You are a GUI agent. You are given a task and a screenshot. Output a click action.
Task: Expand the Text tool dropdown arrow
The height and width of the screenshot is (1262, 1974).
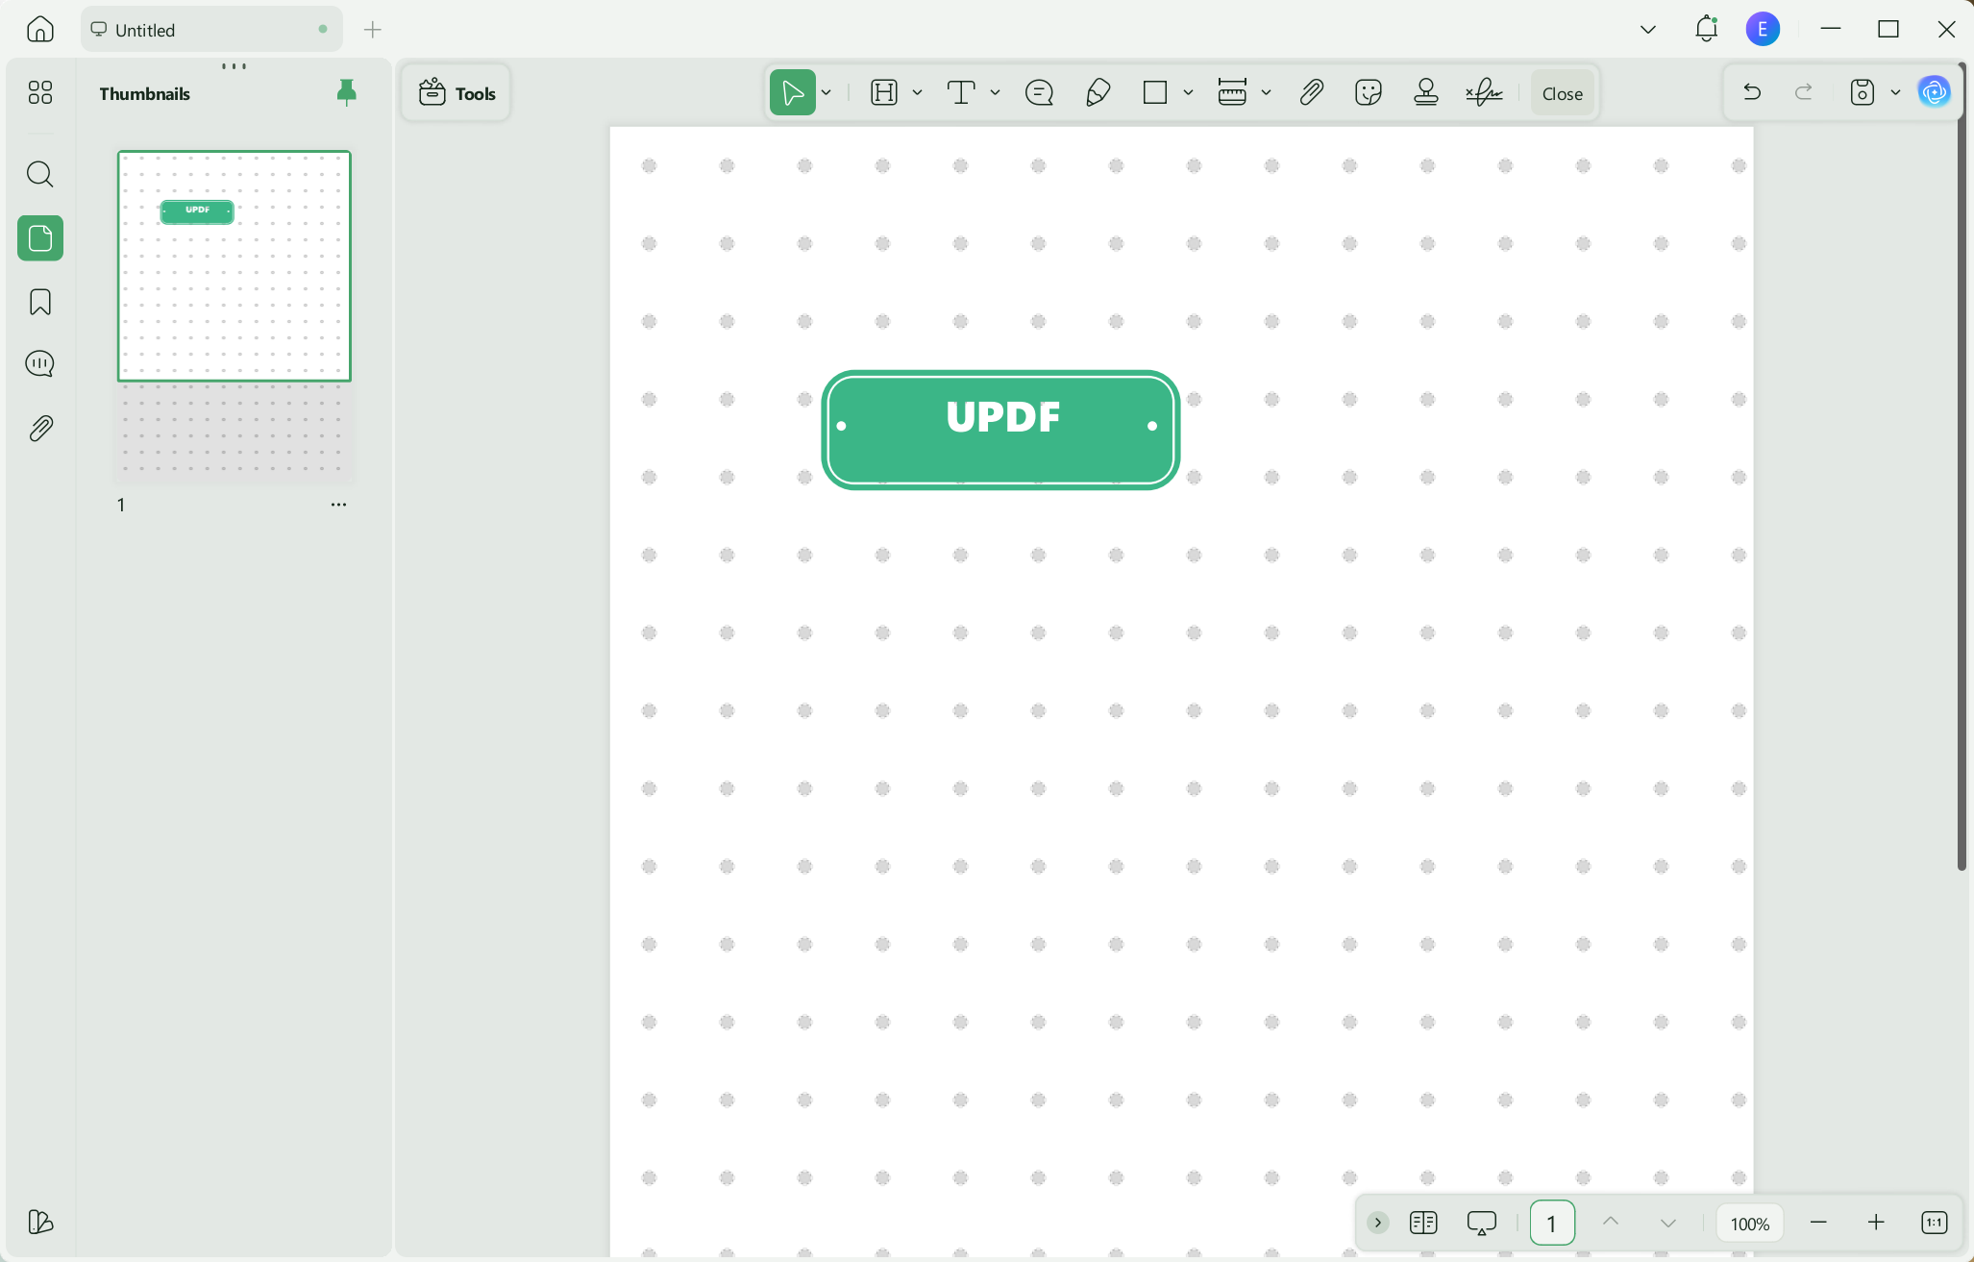996,92
